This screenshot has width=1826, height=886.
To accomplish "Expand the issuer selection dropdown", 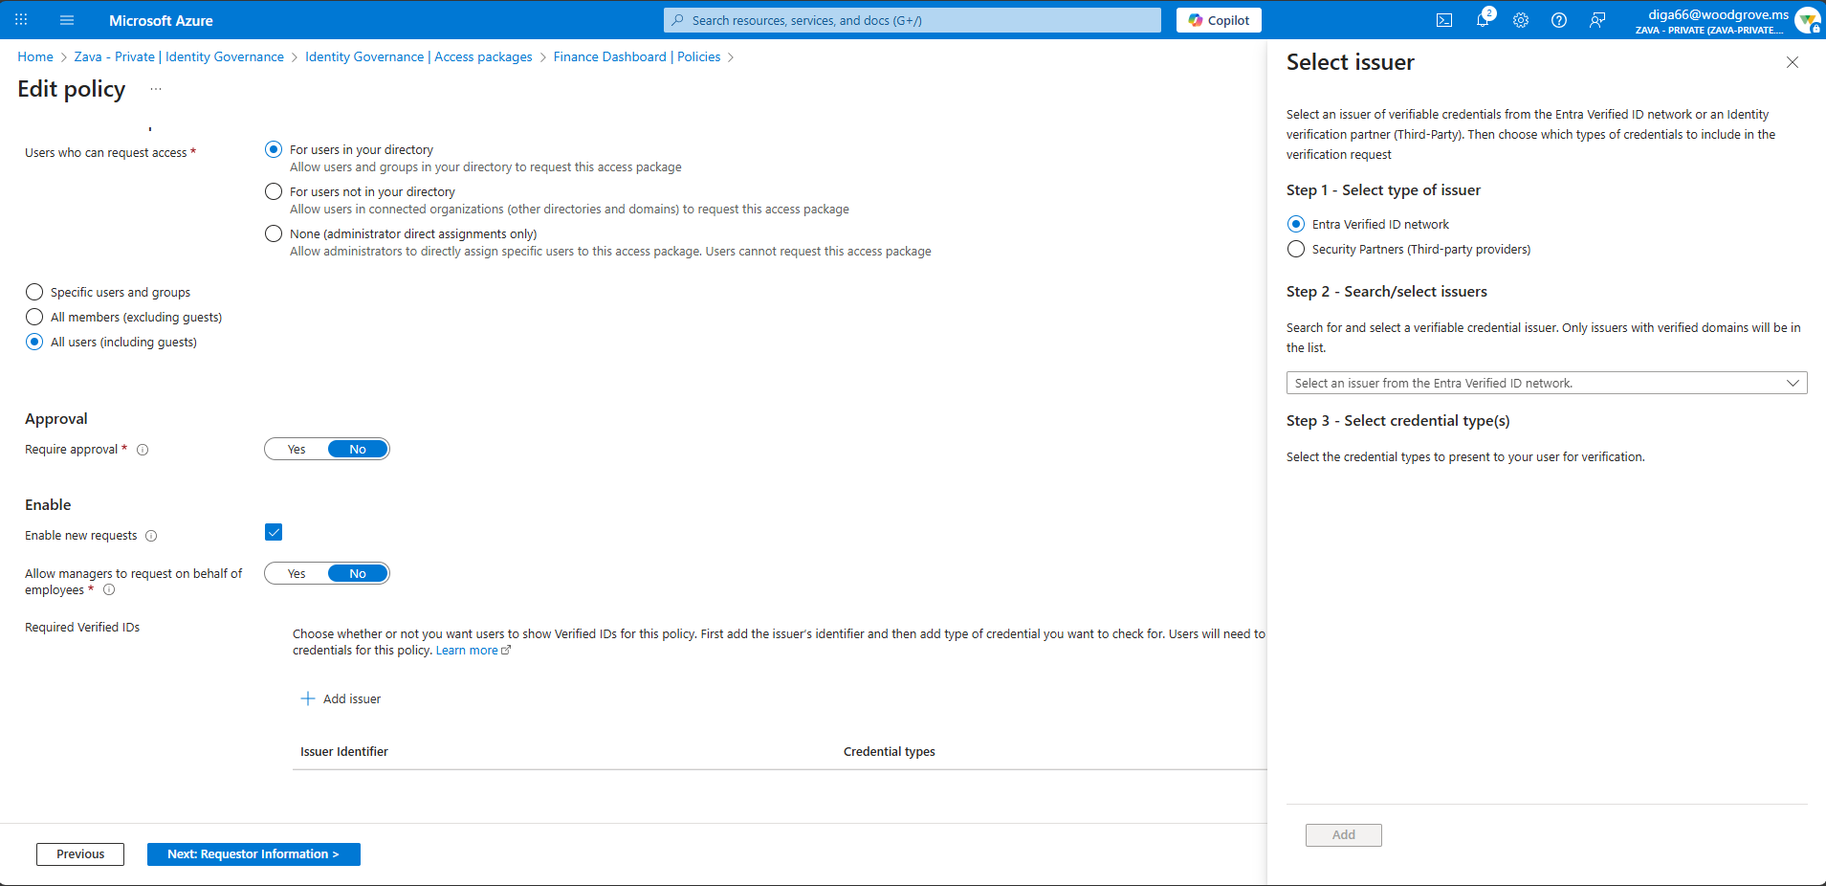I will 1547,383.
